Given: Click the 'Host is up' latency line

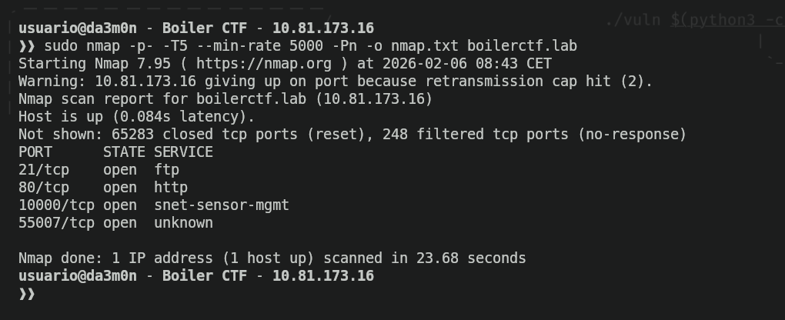Looking at the screenshot, I should click(x=136, y=117).
